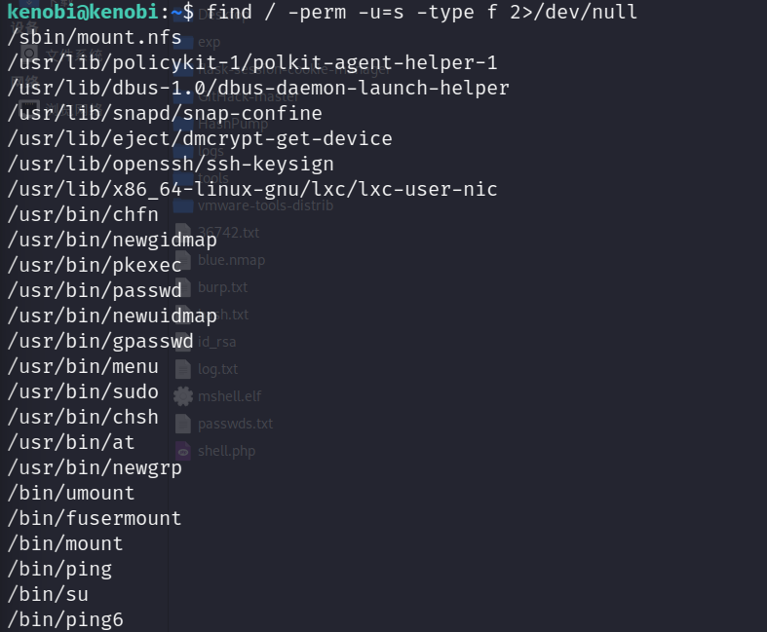This screenshot has width=767, height=632.
Task: Click the /bin/ping6 output line
Action: pos(65,619)
